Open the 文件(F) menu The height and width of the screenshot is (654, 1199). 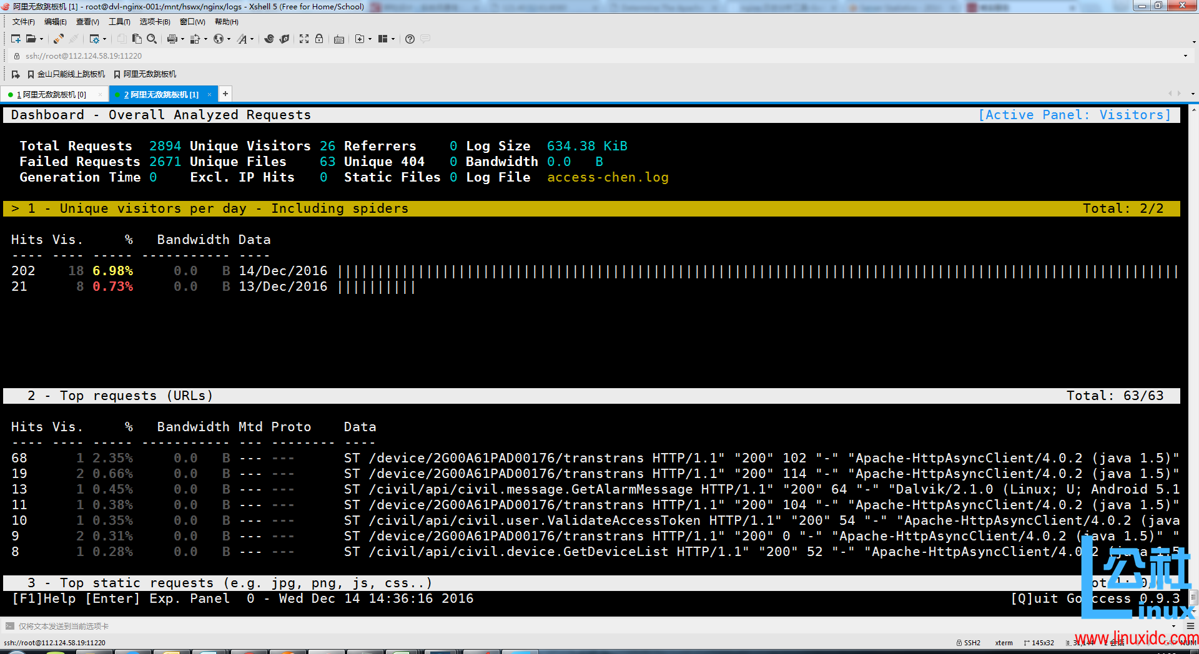coord(23,22)
